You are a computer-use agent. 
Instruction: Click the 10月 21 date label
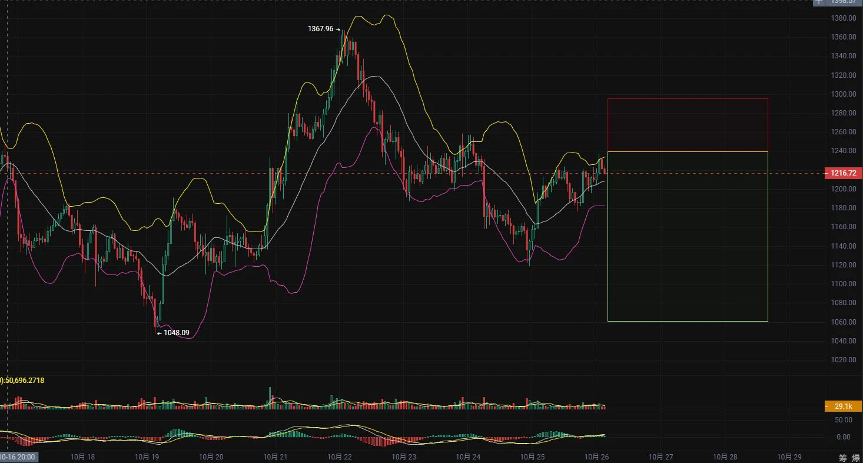click(x=275, y=457)
